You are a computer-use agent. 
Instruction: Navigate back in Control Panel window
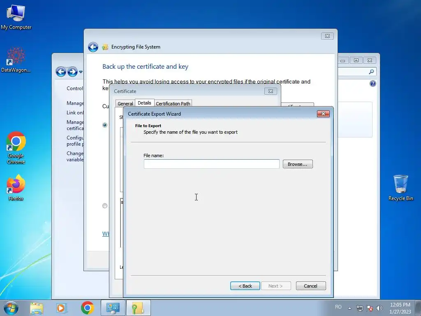pos(61,72)
